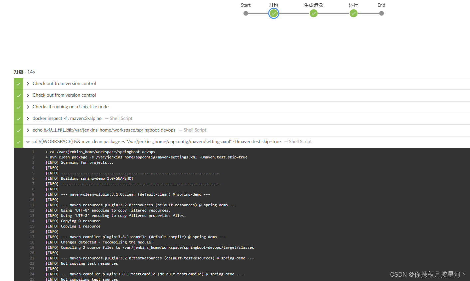Select log line number 9

[x=33, y=194]
